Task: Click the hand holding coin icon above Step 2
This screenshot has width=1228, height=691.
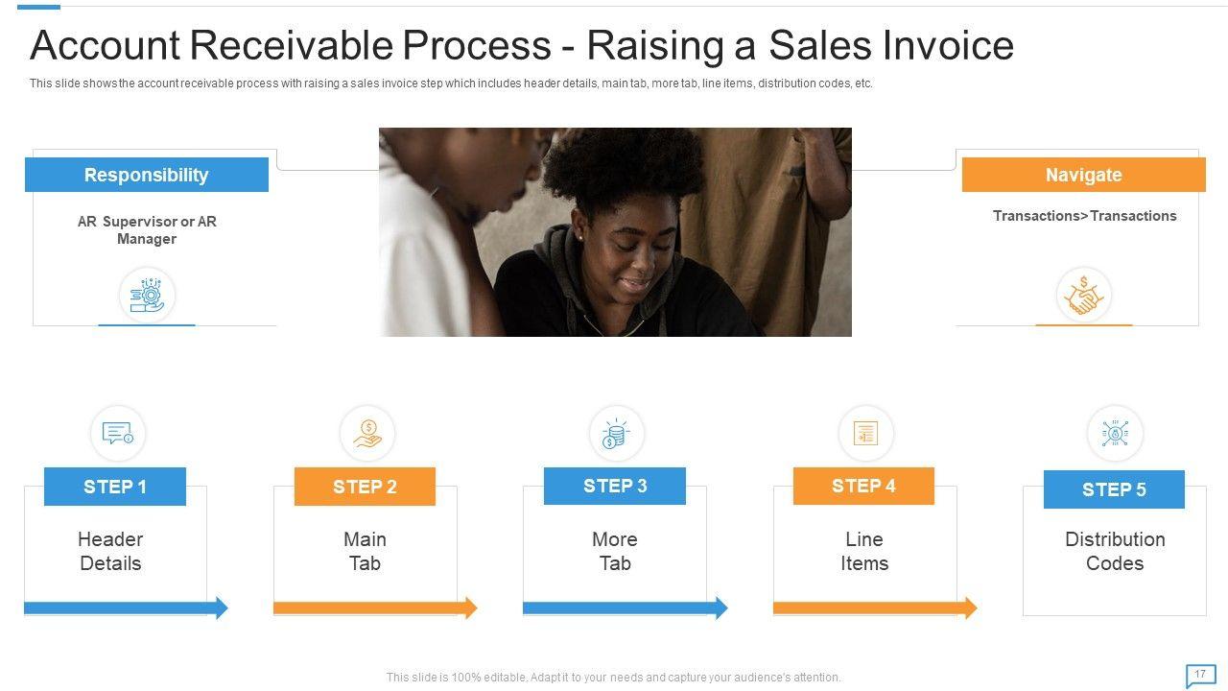Action: point(367,434)
